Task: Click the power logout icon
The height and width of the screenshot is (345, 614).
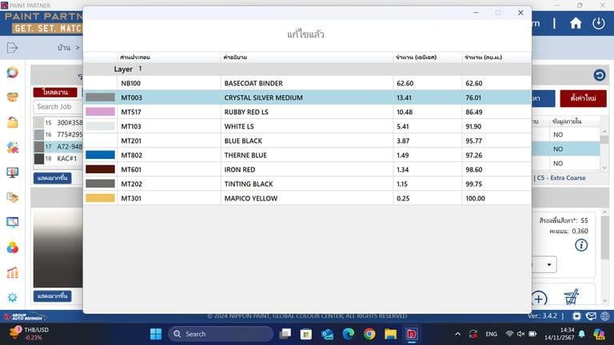Action: [x=598, y=23]
